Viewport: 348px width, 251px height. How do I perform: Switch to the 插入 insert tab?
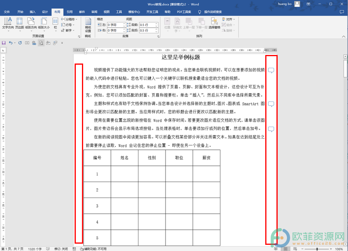32,12
